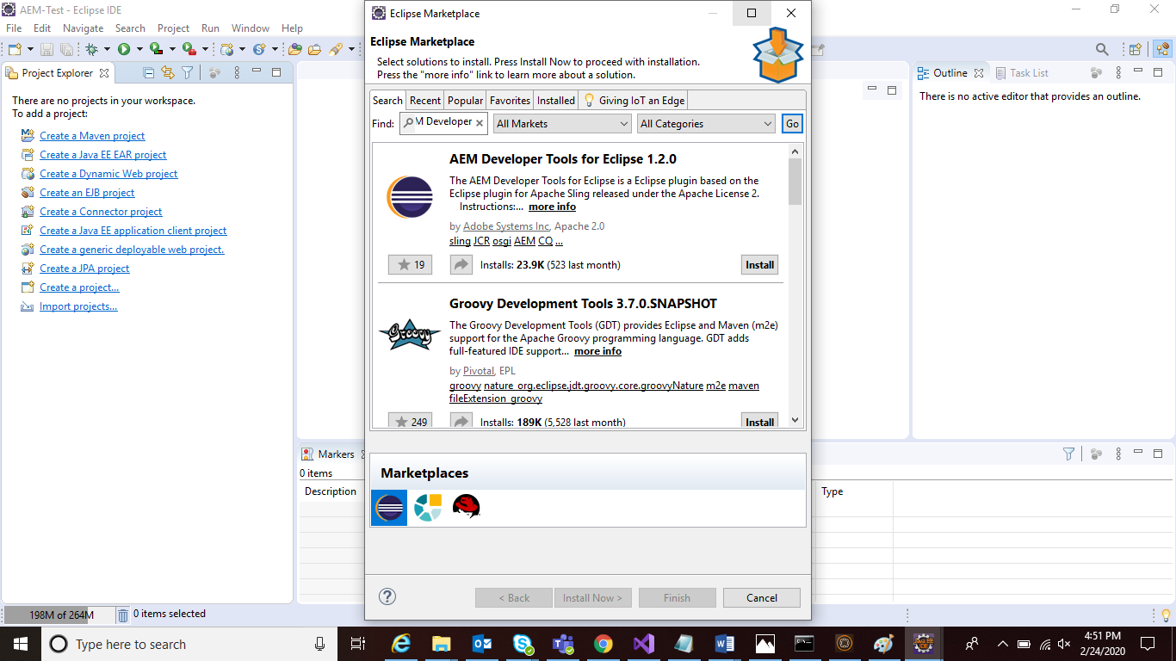Click Collapse All in Project Explorer
This screenshot has height=661, width=1176.
point(149,73)
